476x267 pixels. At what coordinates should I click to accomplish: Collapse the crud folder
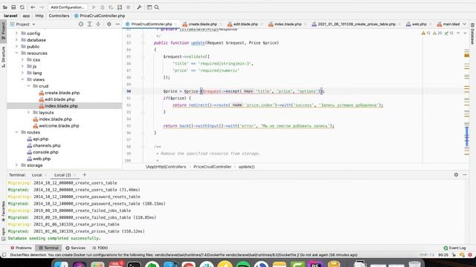[x=28, y=86]
